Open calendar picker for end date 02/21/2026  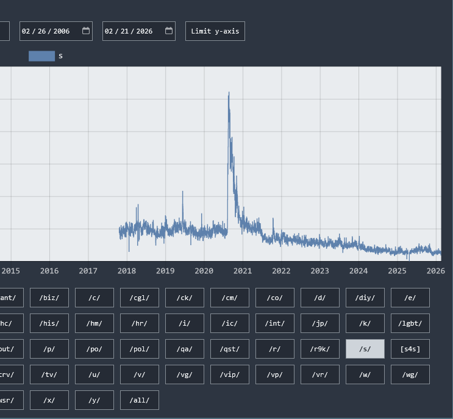pos(169,30)
